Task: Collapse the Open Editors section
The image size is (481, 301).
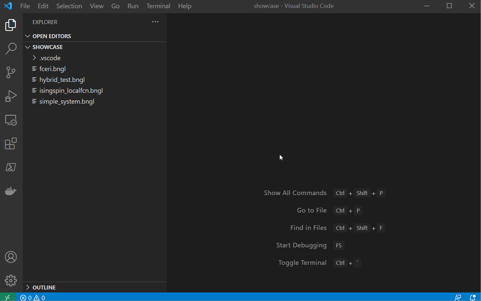Action: [x=95, y=36]
